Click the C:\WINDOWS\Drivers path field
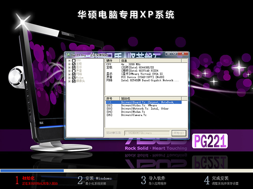The width and height of the screenshot is (253, 189). point(147,133)
